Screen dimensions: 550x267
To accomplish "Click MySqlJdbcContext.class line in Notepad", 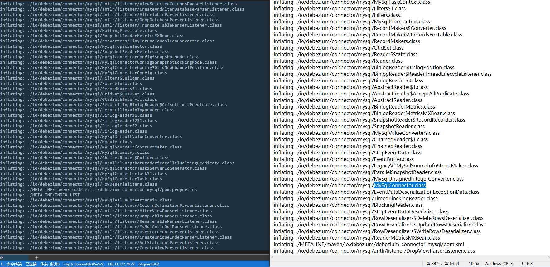I will (x=352, y=22).
